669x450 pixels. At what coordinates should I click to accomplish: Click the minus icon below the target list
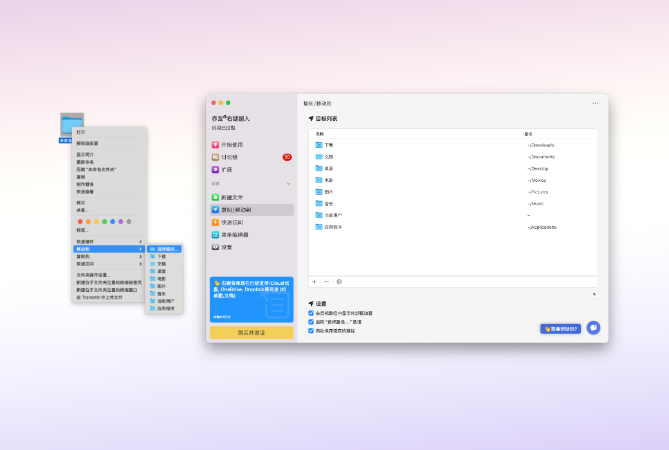pyautogui.click(x=326, y=282)
